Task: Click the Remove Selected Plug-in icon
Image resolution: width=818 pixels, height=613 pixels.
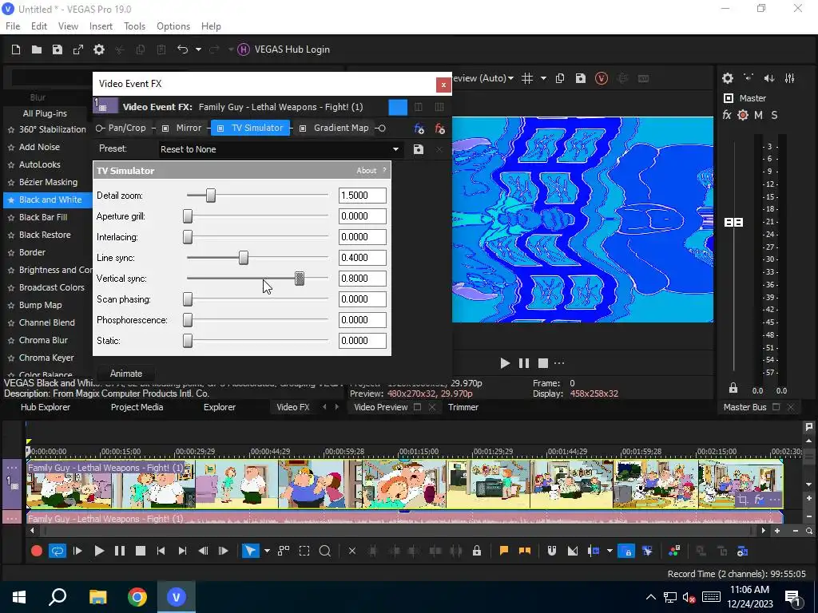Action: coord(440,129)
